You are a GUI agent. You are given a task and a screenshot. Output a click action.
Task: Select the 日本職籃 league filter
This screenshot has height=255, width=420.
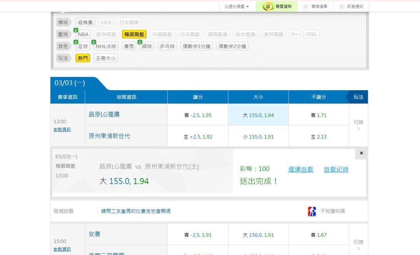pyautogui.click(x=190, y=34)
